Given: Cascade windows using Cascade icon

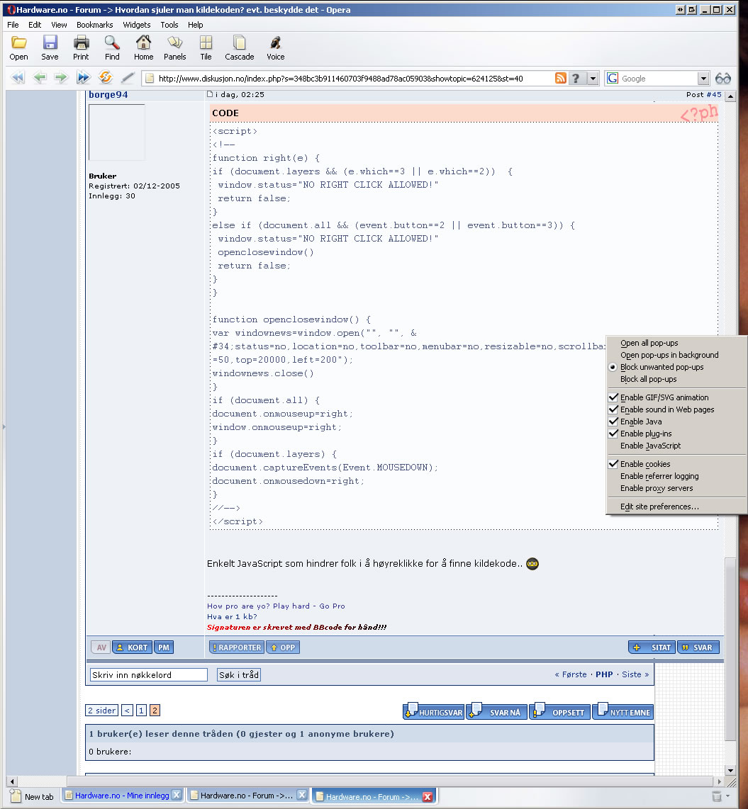Looking at the screenshot, I should (x=240, y=43).
